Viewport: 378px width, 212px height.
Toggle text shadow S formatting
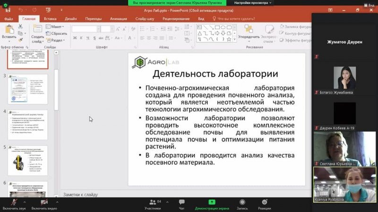94,38
